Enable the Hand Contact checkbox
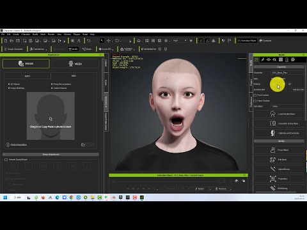307x230 pixels. [255, 100]
